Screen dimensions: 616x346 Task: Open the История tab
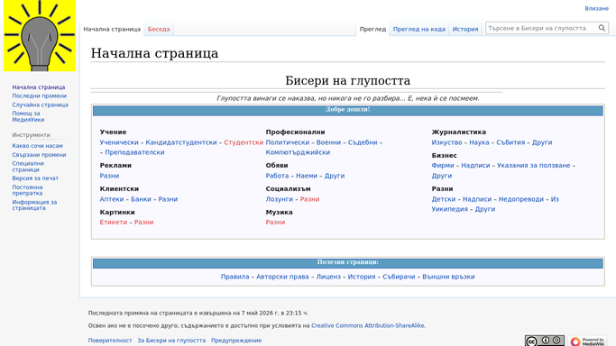point(465,29)
